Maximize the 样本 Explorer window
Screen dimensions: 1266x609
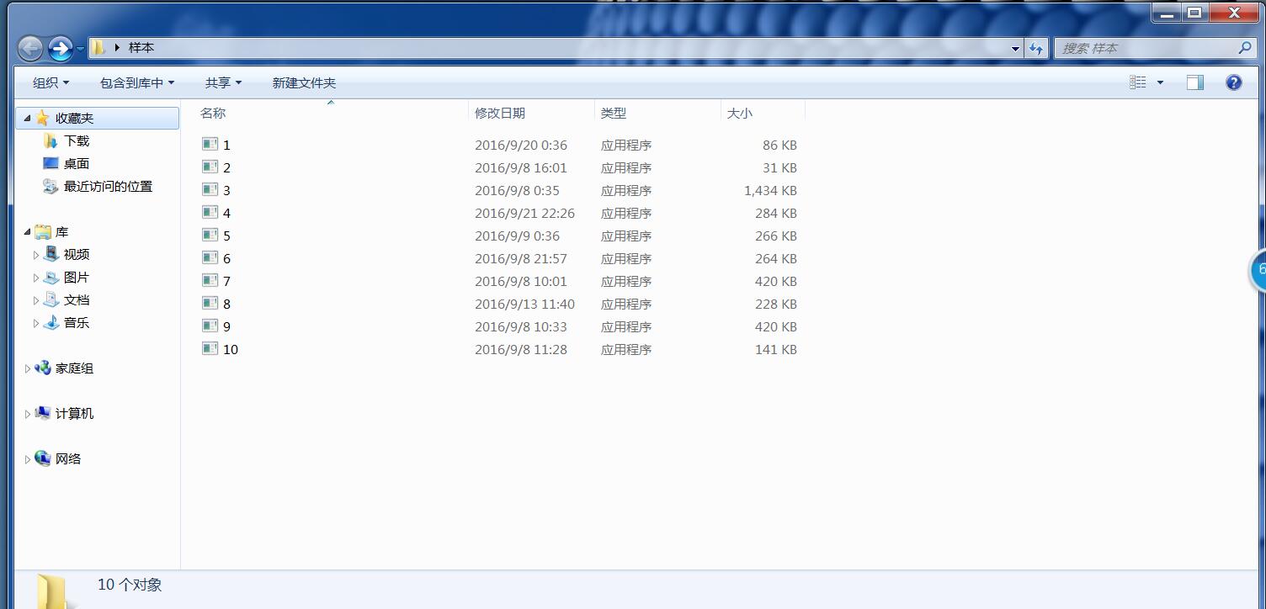pyautogui.click(x=1194, y=12)
